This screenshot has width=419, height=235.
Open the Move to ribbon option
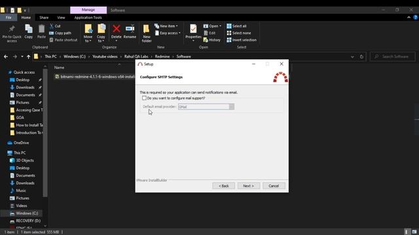88,33
